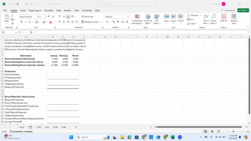Click the Find & Select magnifier icon
This screenshot has width=251, height=141.
(214, 19)
